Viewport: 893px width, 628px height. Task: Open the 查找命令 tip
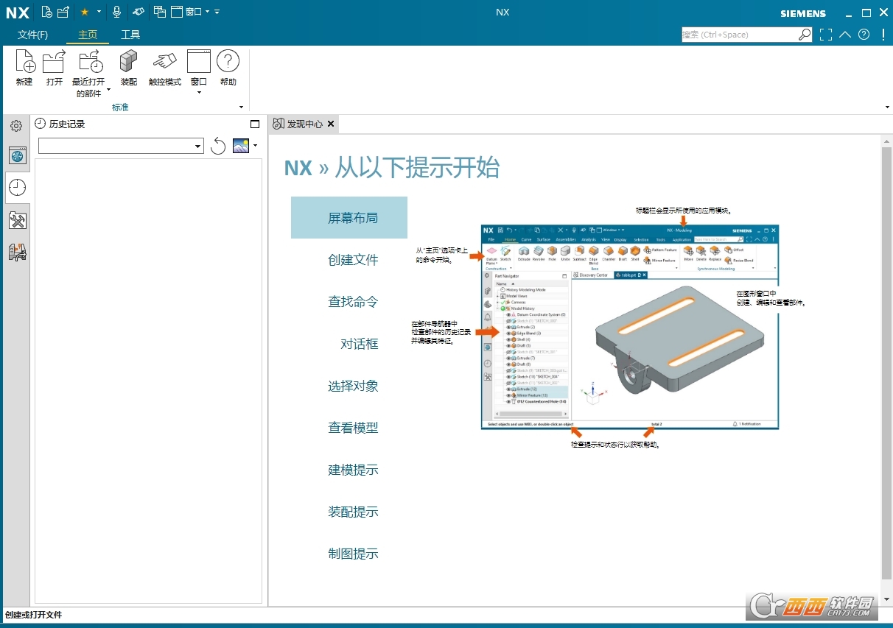pos(353,302)
